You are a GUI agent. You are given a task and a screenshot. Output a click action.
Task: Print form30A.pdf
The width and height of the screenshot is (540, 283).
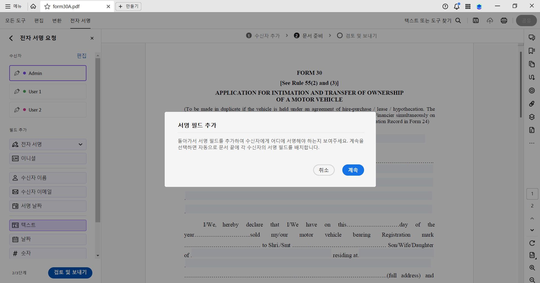click(x=504, y=20)
